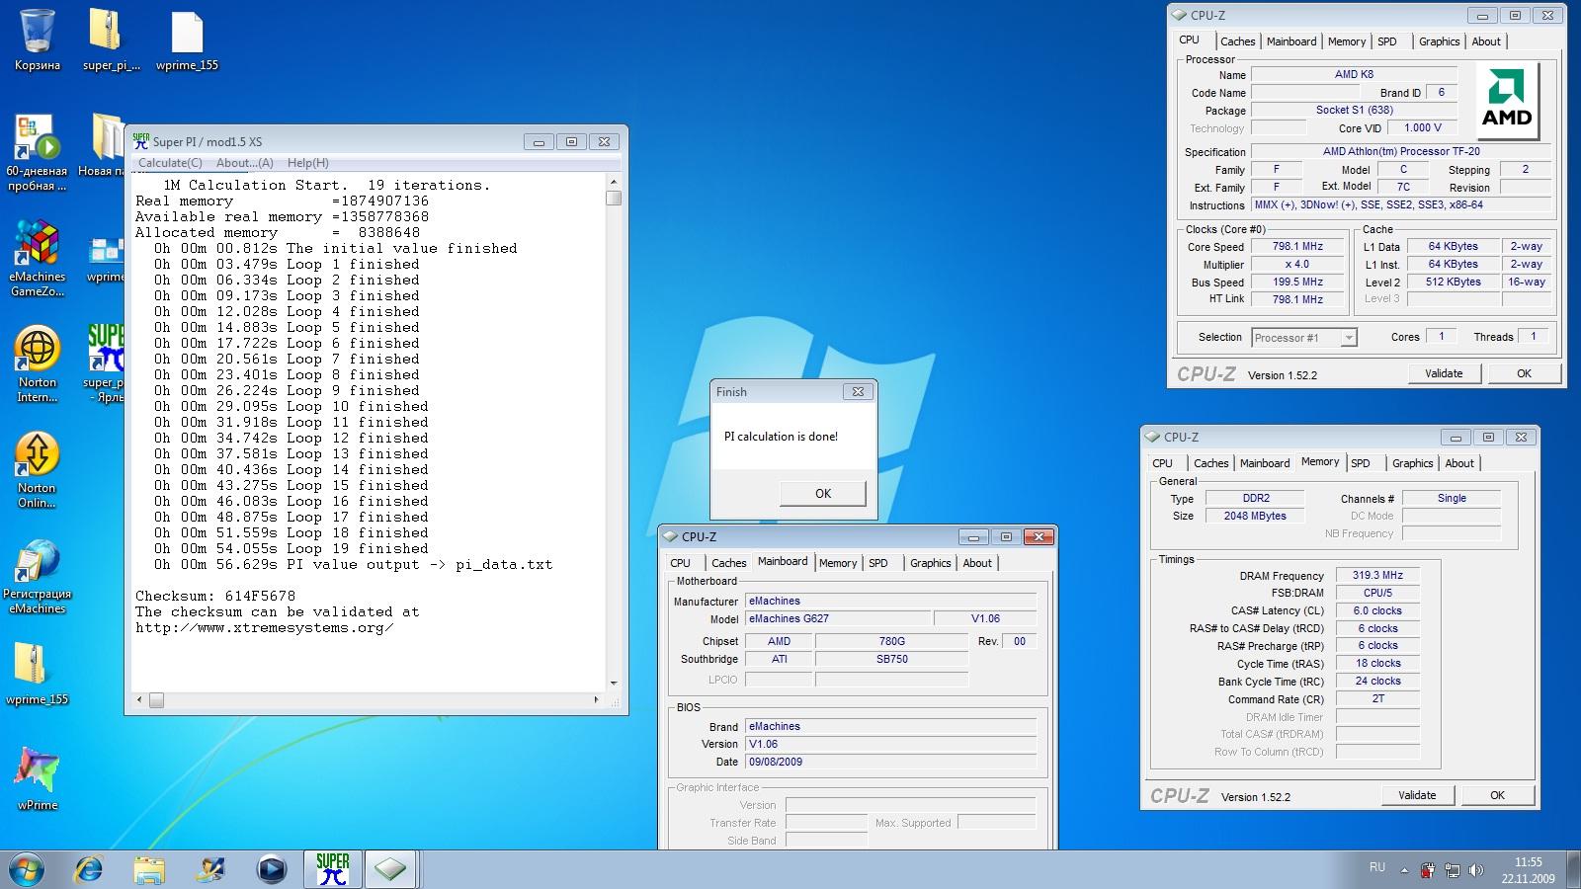Open the volume speaker tray icon
The height and width of the screenshot is (889, 1581).
coord(1476,870)
